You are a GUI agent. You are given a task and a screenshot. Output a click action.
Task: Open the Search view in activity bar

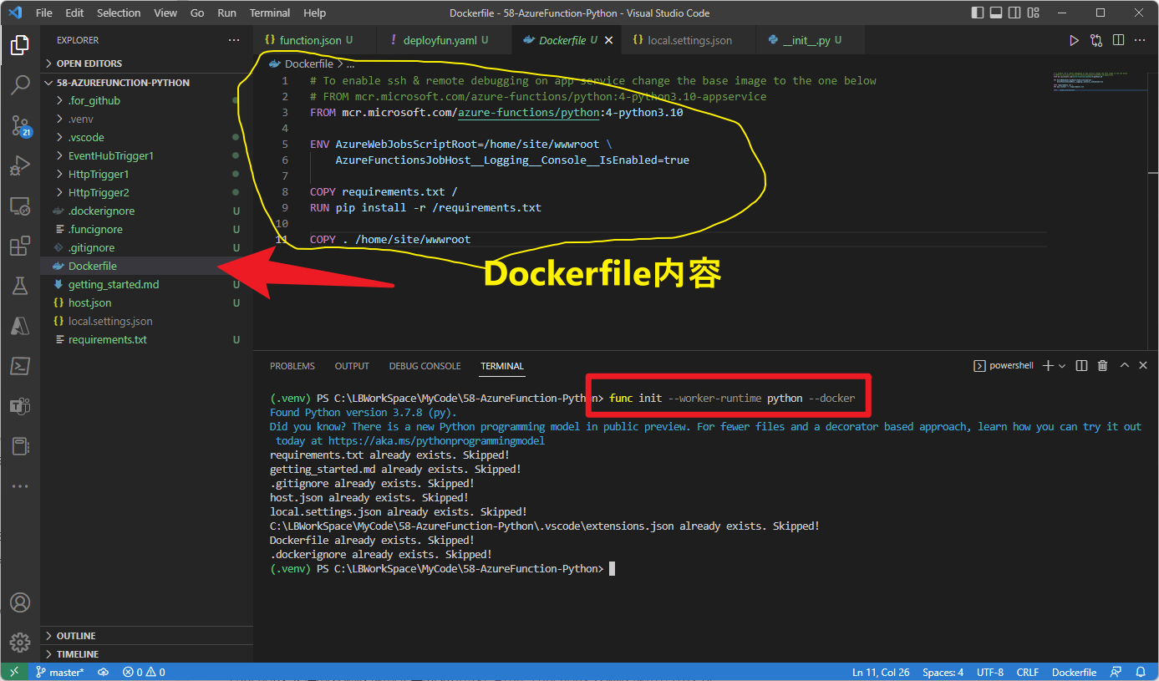coord(20,84)
